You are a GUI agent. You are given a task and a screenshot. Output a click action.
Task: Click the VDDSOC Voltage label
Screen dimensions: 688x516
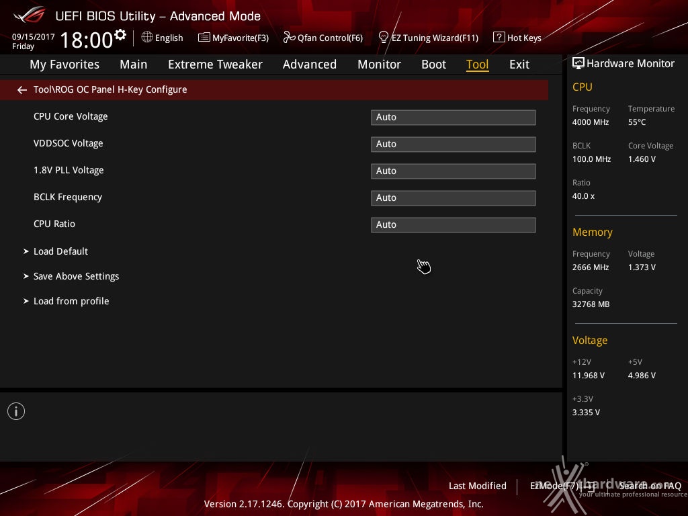(69, 143)
